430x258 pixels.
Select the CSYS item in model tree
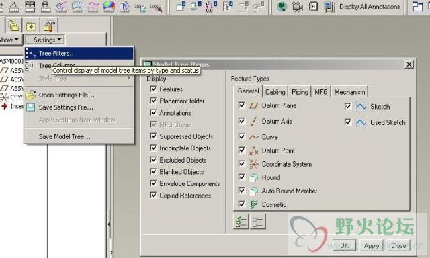coord(12,97)
